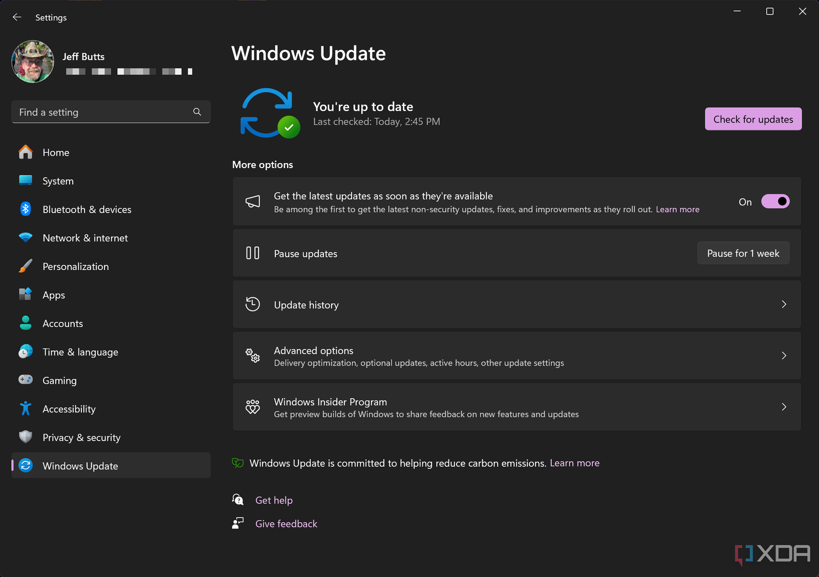Click the Accessibility person icon

point(25,408)
